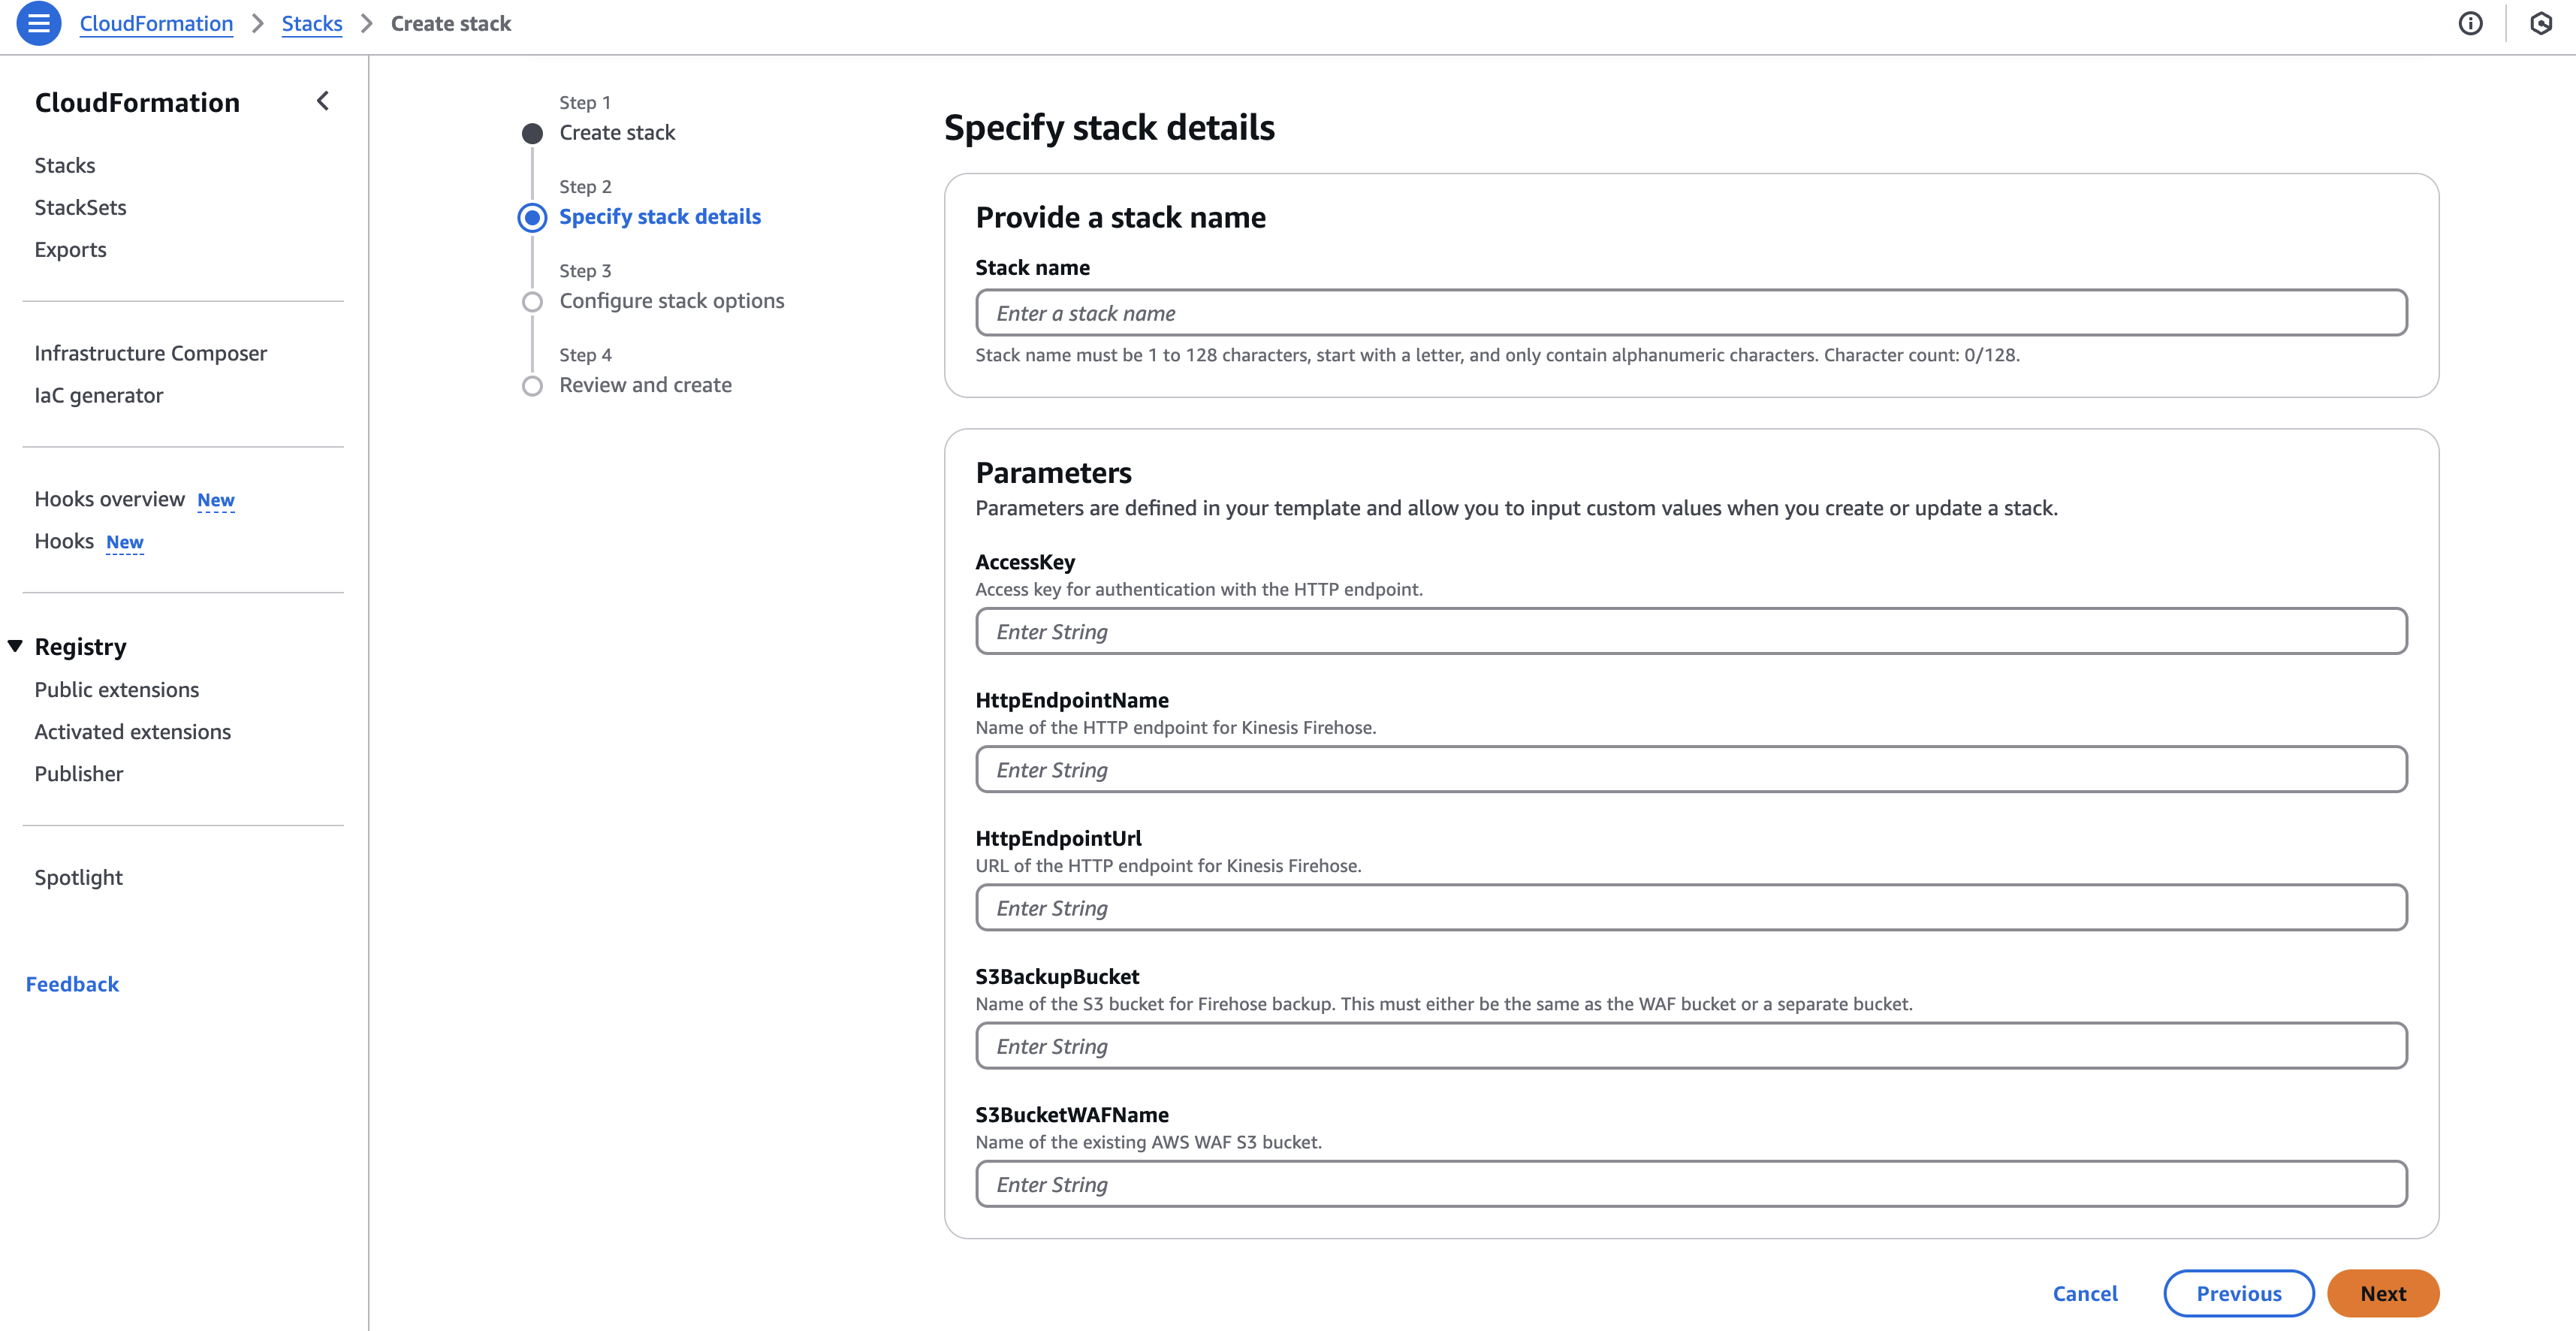Enter text in the Stack name field

(1692, 312)
